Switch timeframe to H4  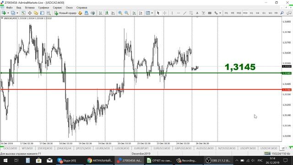click(x=257, y=13)
